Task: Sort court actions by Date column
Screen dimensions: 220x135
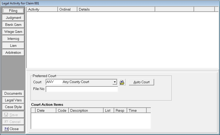Action: (46, 110)
